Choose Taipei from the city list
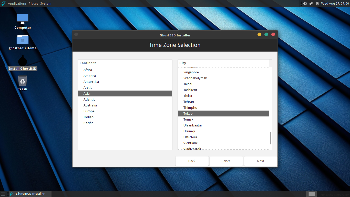This screenshot has width=350, height=197. point(223,84)
